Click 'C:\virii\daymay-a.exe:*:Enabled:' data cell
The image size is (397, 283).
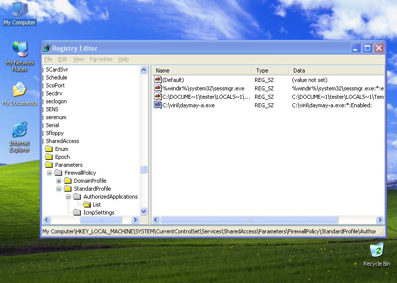[331, 105]
